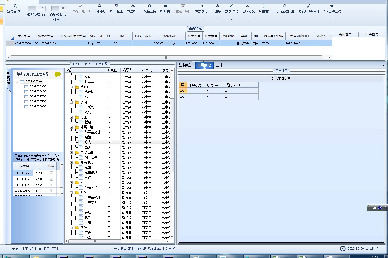Collapse the AB323028A0 root tree node
The width and height of the screenshot is (388, 258).
(x=17, y=82)
